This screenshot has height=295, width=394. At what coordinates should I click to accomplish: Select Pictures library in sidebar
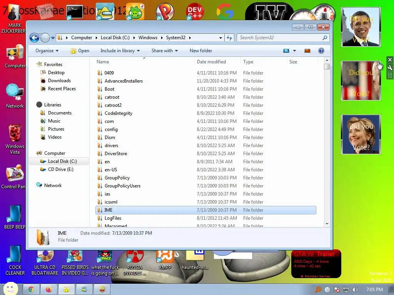point(56,129)
